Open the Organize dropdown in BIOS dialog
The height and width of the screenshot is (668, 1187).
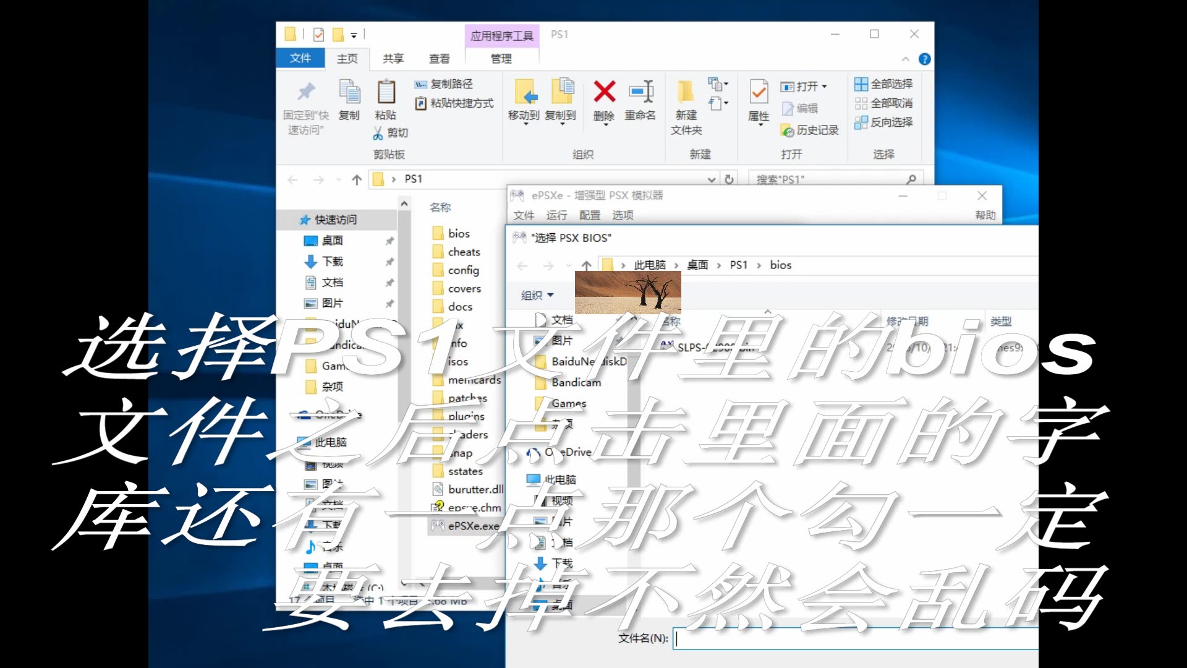pos(537,296)
